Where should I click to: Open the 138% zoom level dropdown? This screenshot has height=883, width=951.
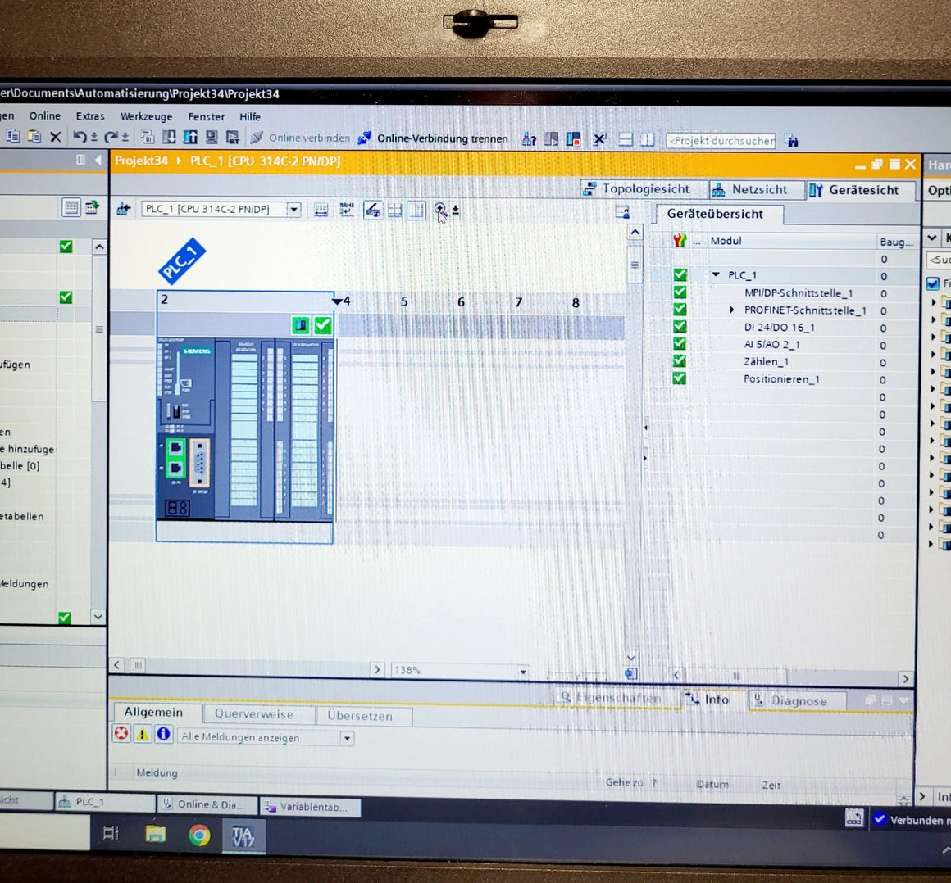point(523,672)
